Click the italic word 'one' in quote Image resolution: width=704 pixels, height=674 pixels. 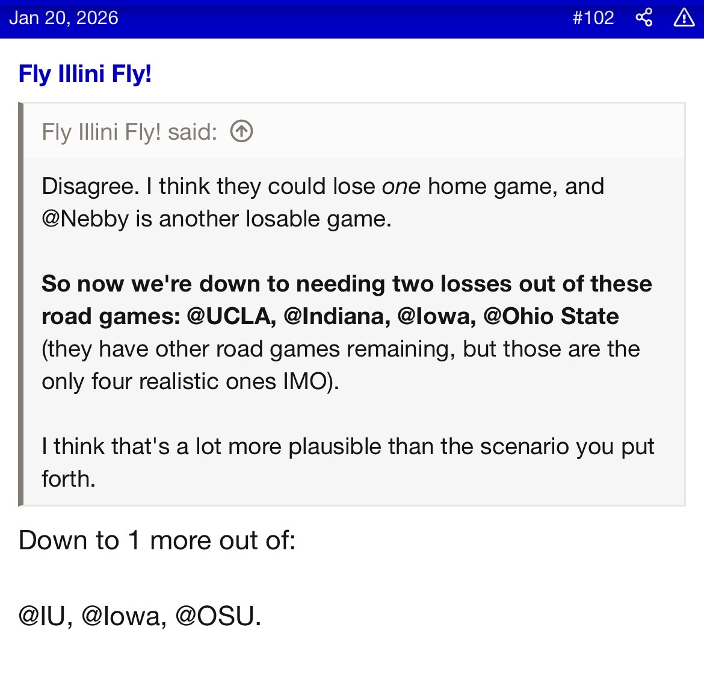click(x=401, y=187)
